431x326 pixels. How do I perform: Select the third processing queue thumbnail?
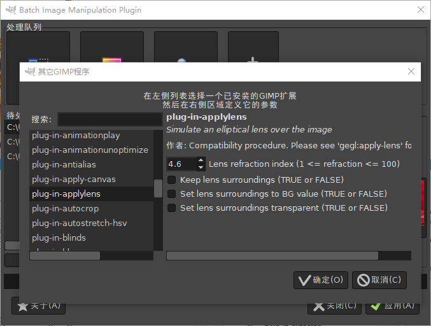point(186,46)
